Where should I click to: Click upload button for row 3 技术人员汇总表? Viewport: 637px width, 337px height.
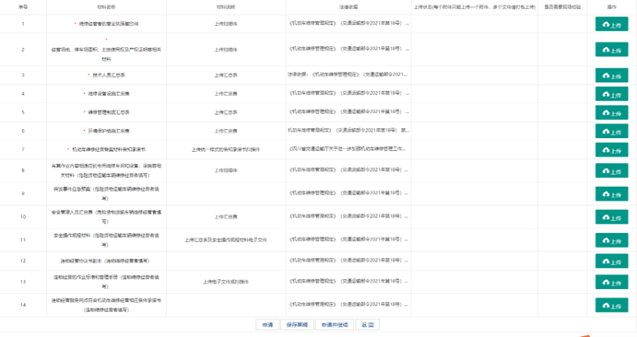coord(611,76)
